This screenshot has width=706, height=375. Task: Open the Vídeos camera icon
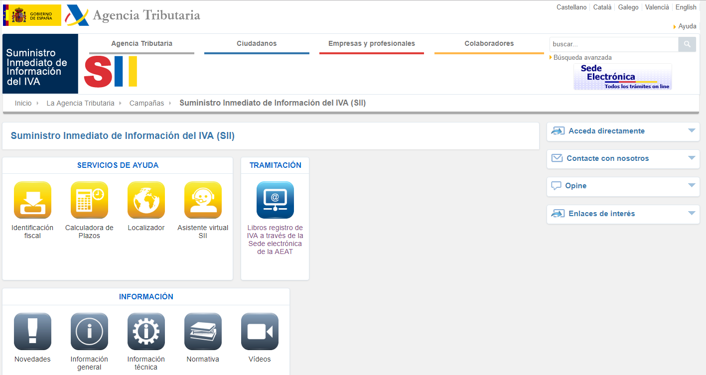click(x=260, y=331)
